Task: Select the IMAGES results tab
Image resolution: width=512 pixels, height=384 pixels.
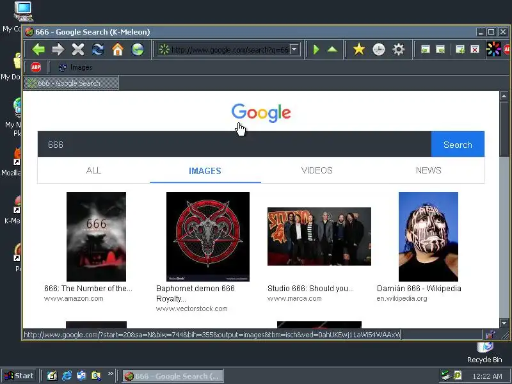Action: point(205,170)
